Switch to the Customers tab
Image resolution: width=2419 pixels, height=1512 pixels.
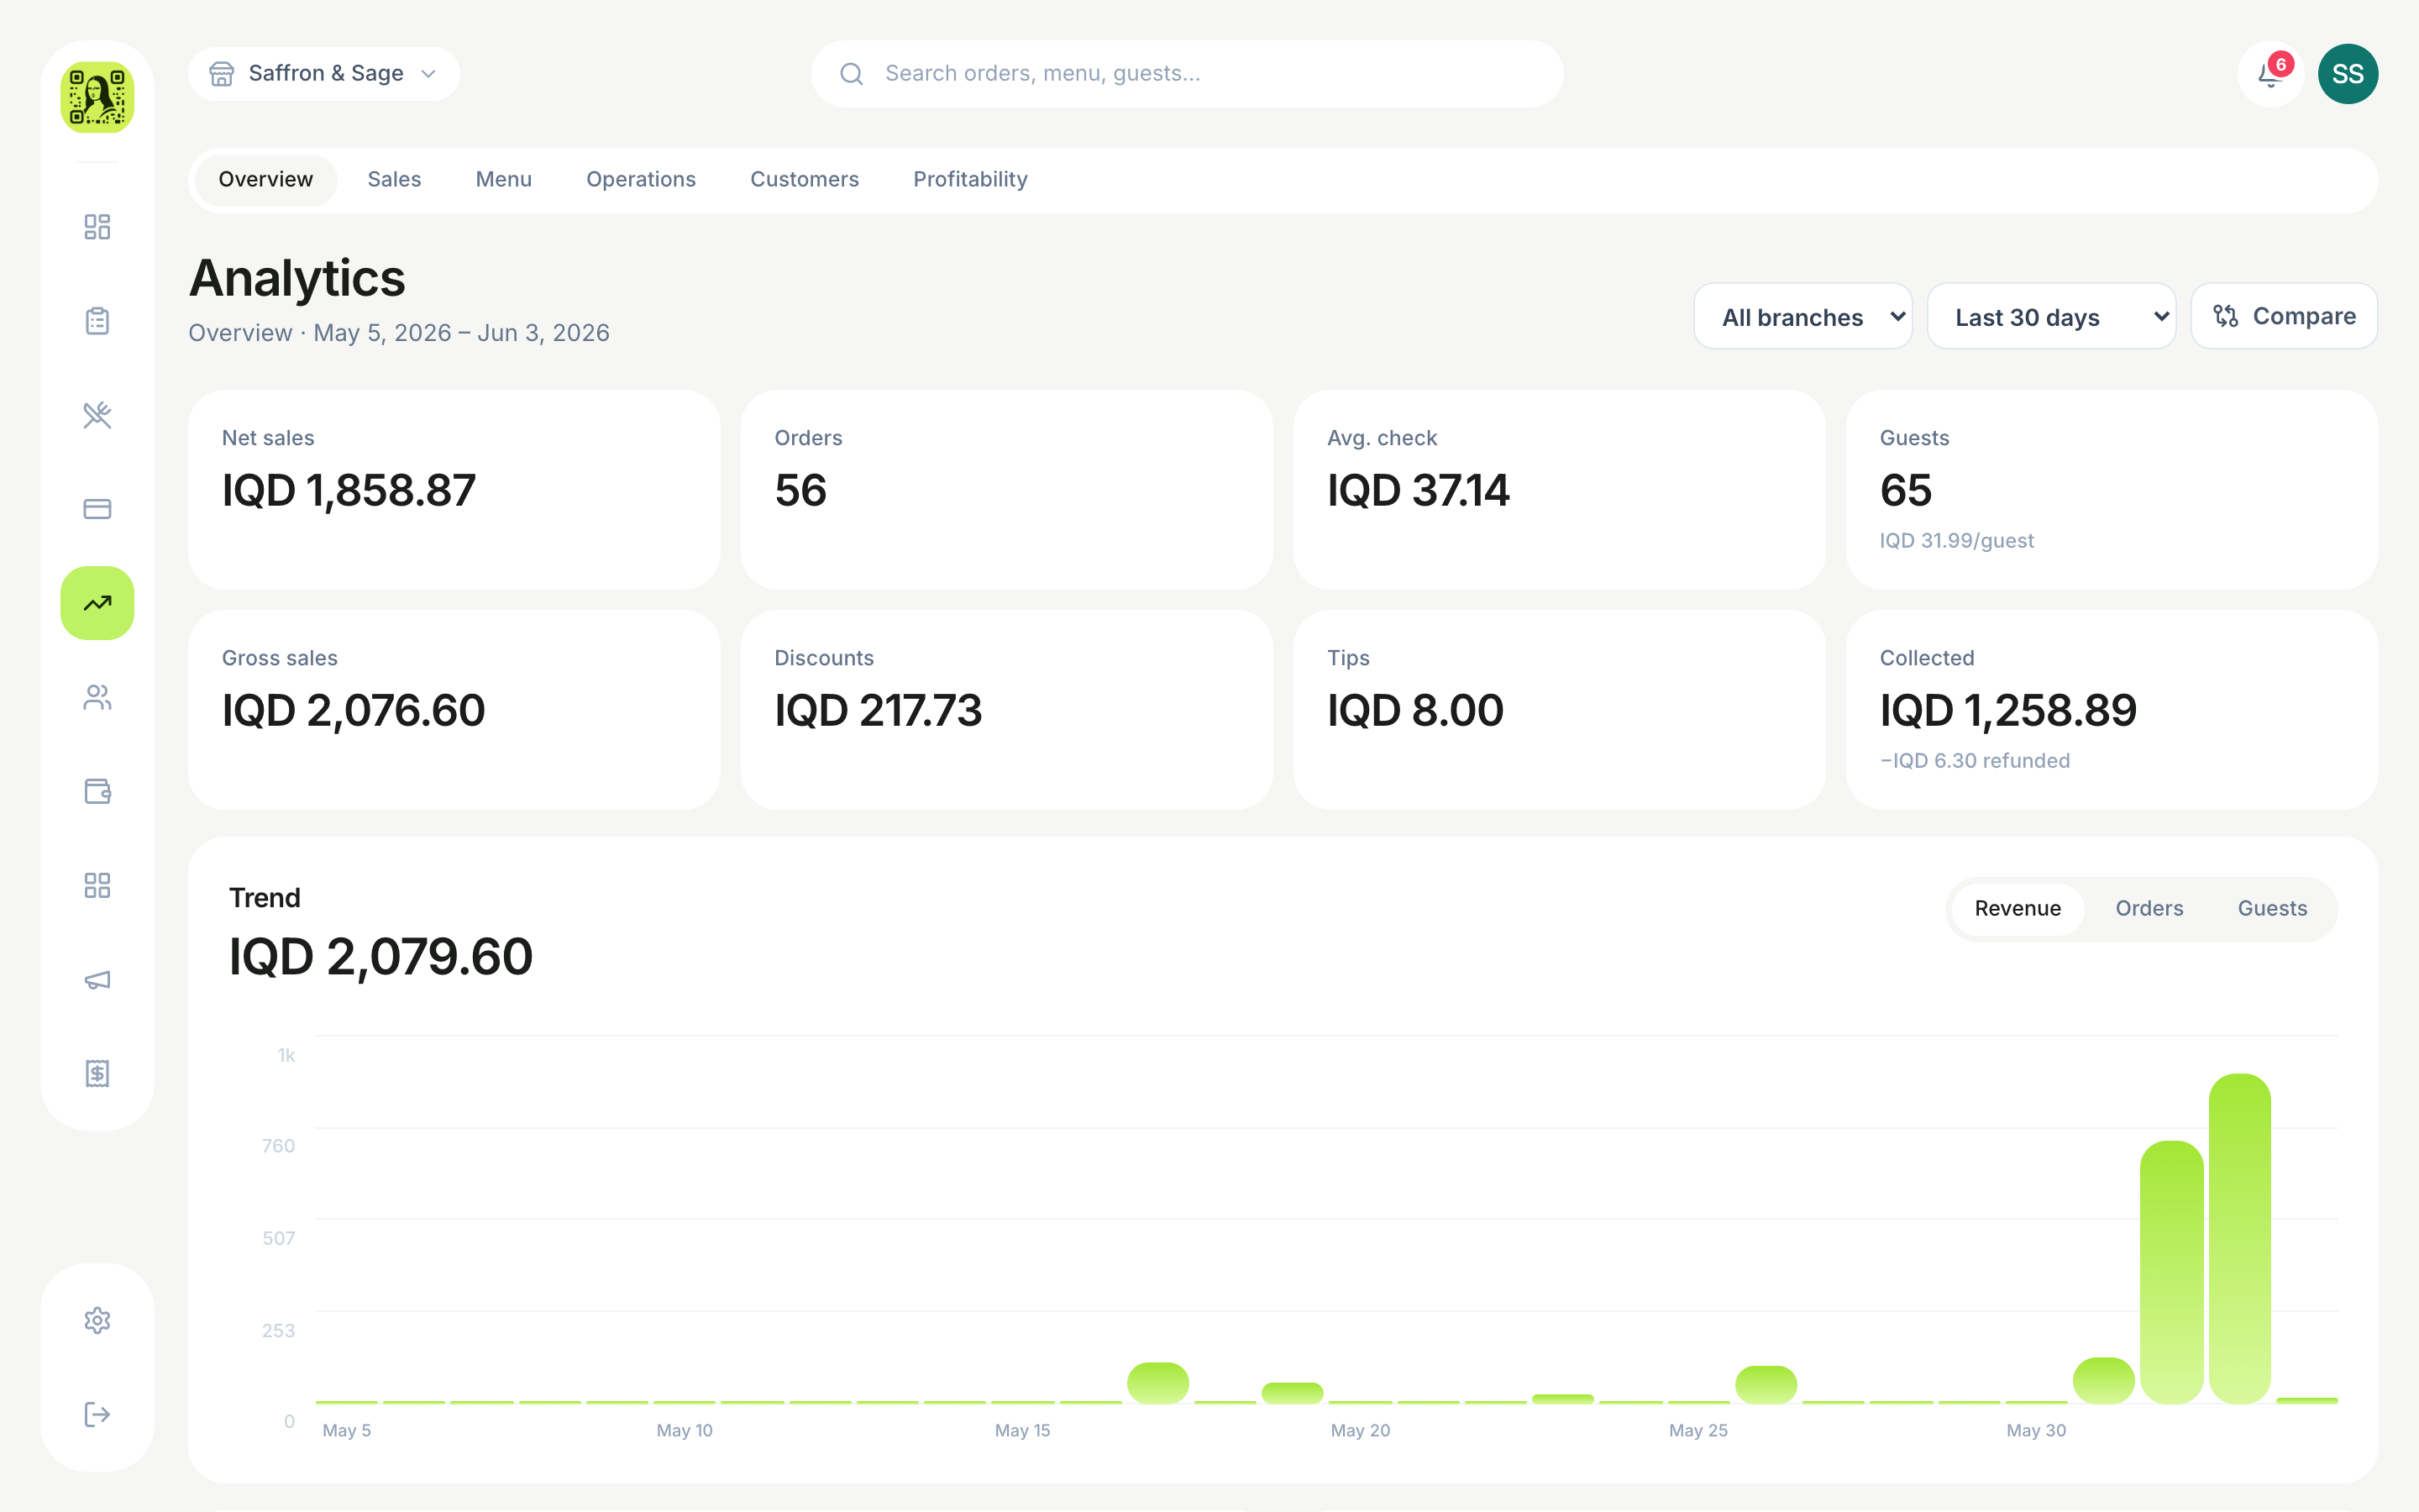coord(805,180)
